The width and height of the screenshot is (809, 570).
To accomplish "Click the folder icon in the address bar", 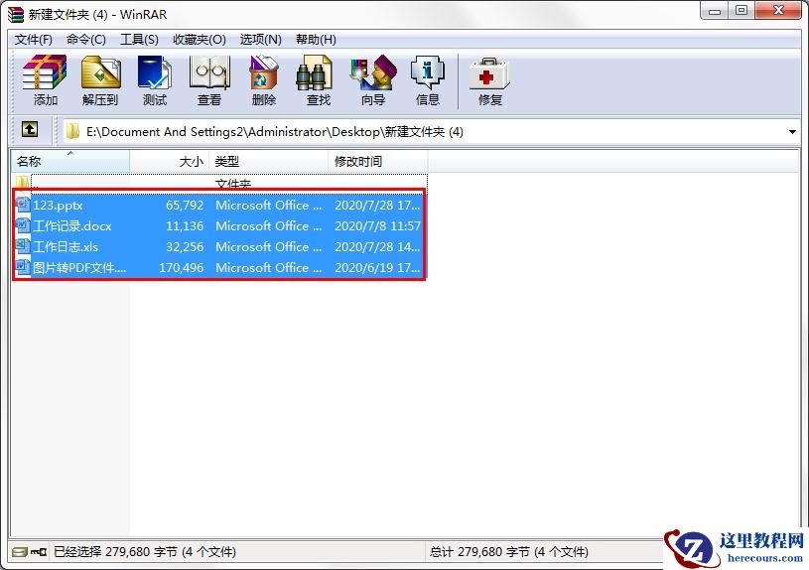I will coord(73,131).
